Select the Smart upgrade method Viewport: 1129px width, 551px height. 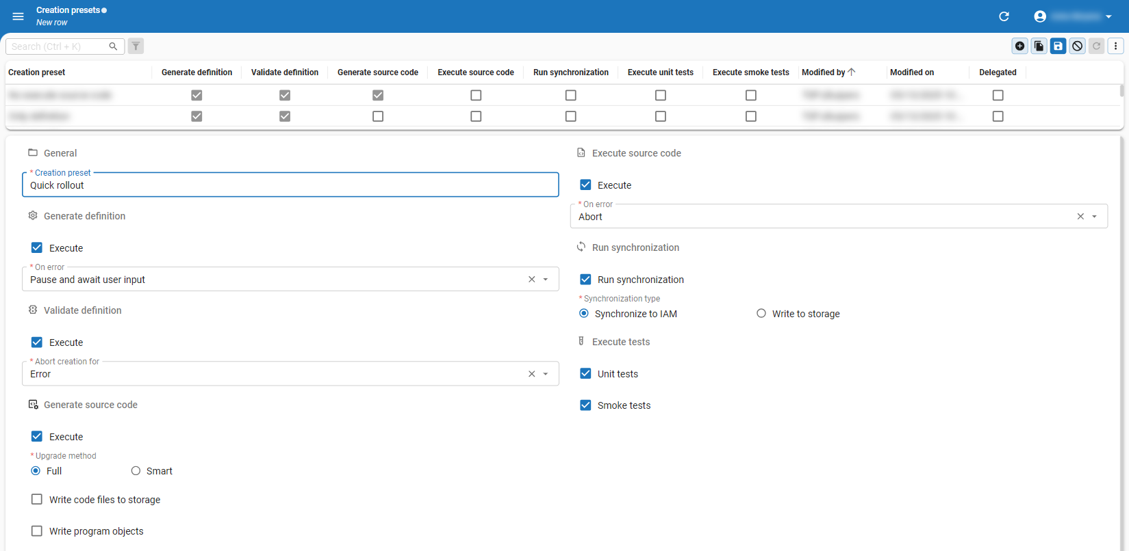click(136, 470)
